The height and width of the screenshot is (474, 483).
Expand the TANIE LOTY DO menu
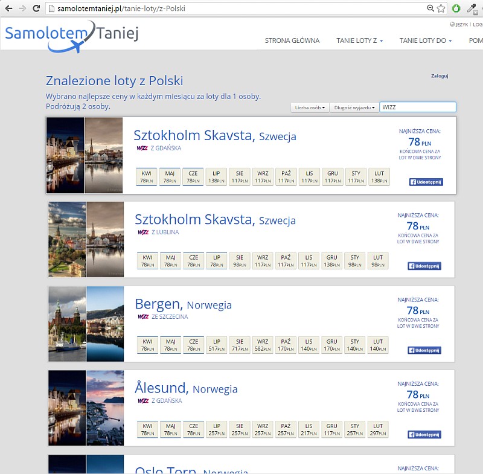[x=426, y=40]
